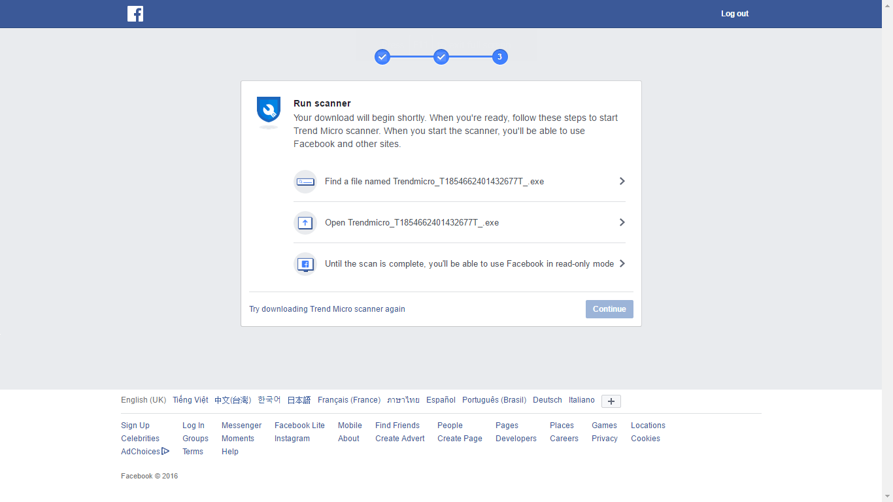The height and width of the screenshot is (502, 893).
Task: Open the Places footer link
Action: (x=562, y=426)
